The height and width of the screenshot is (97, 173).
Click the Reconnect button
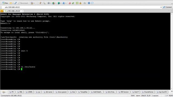point(23,3)
